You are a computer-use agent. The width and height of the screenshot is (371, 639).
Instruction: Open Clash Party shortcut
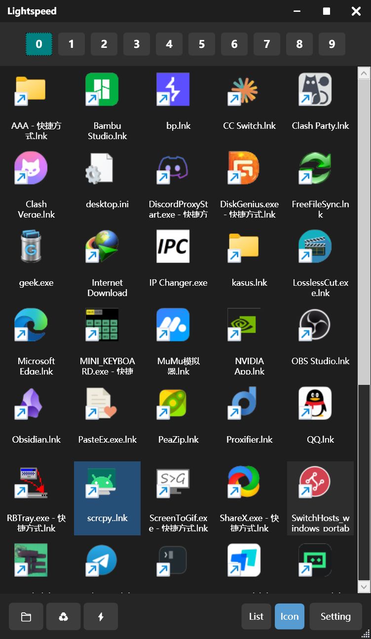tap(315, 90)
